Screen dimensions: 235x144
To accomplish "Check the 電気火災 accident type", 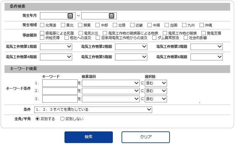I will coord(81,33).
